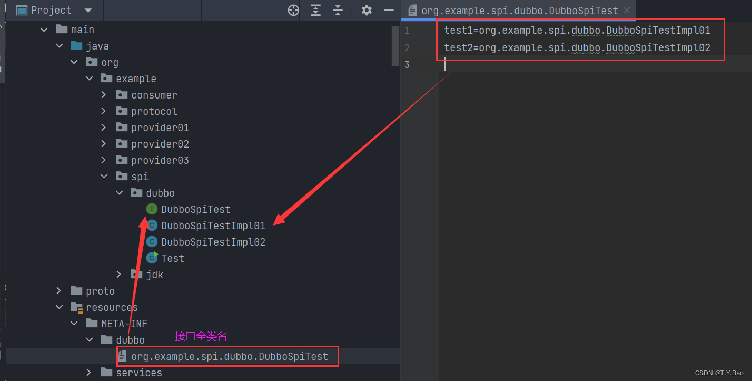Select the proto folder label

(100, 291)
